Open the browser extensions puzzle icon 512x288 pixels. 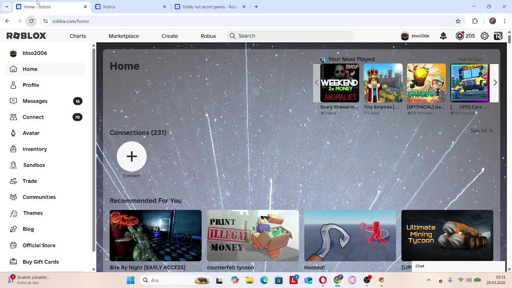click(x=475, y=21)
